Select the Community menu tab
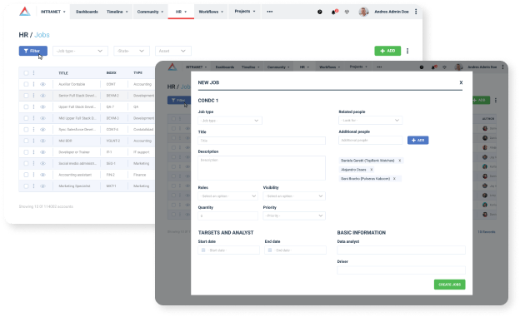The width and height of the screenshot is (520, 317). (150, 12)
